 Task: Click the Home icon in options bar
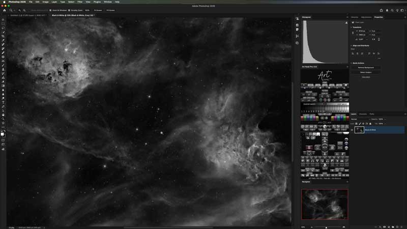tap(4, 10)
